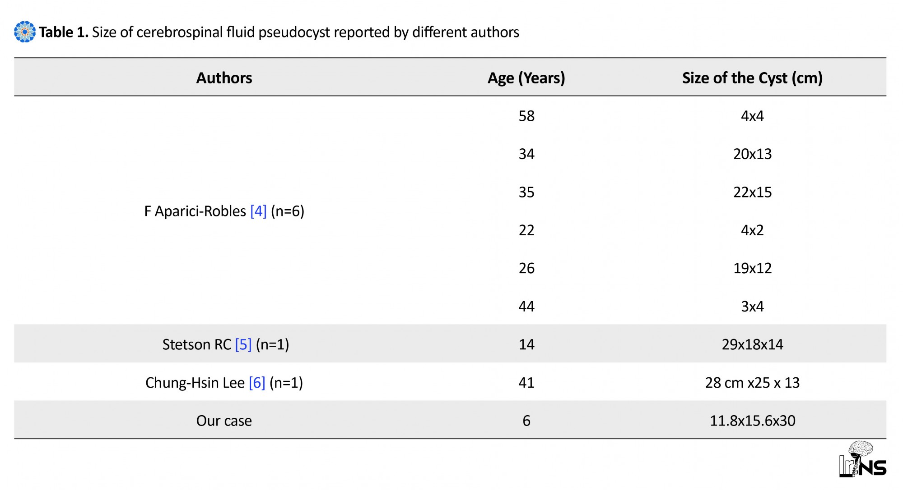
Task: Click the Our case row label
Action: pyautogui.click(x=224, y=421)
